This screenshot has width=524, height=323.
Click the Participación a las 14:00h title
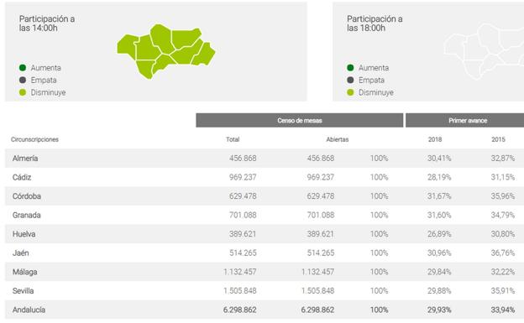click(47, 23)
